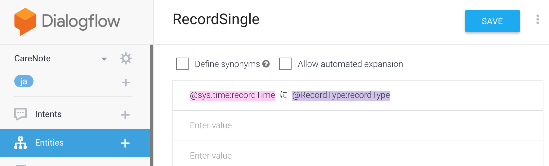Click the Entities hierarchy icon
The height and width of the screenshot is (166, 549).
pos(20,143)
